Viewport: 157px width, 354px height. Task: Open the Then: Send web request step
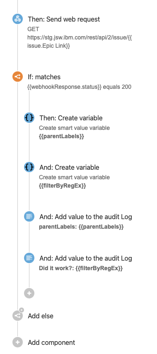coord(64,19)
